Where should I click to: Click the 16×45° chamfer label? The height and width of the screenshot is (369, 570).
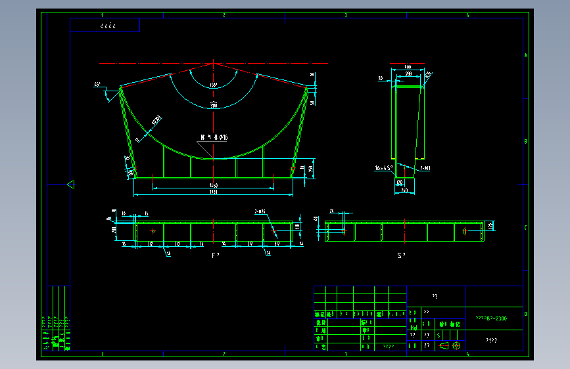click(x=384, y=168)
